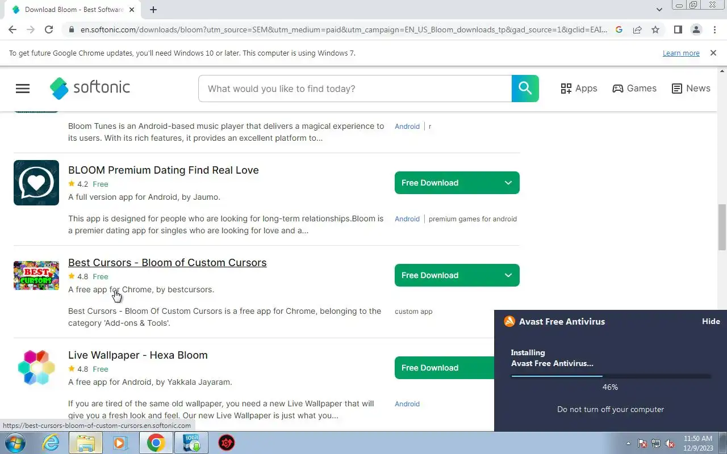Click the Softonic logo
Viewport: 727px width, 454px height.
click(x=90, y=88)
